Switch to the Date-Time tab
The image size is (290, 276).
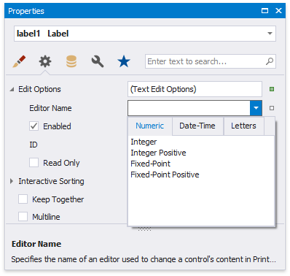[x=197, y=126]
